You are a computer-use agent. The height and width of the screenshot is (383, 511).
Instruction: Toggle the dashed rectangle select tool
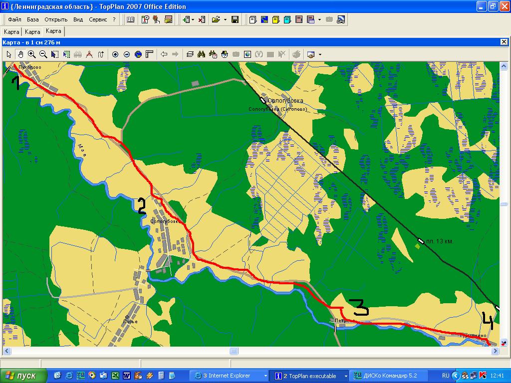54,54
